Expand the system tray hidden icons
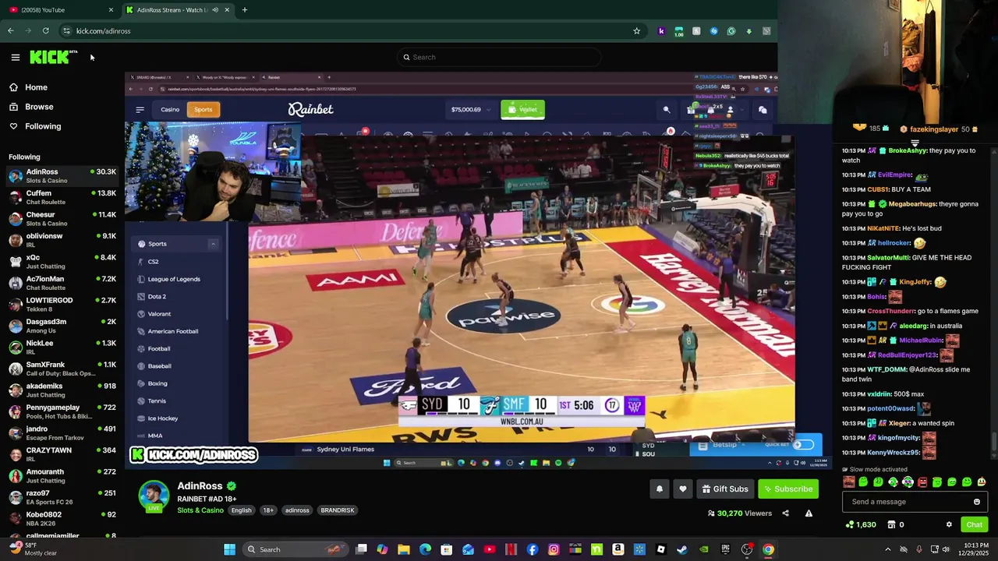 (888, 549)
